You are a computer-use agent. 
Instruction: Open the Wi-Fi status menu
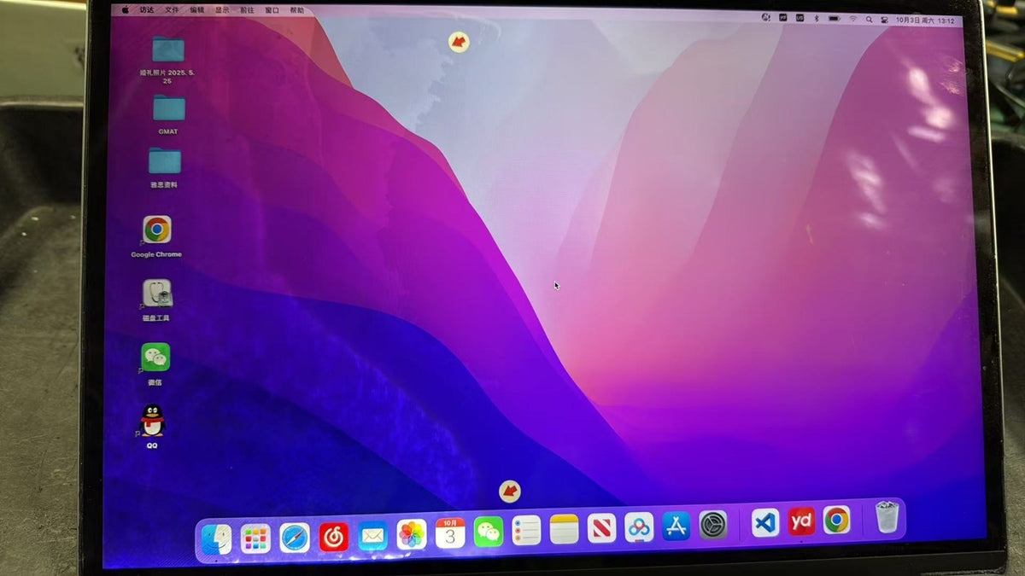pos(852,19)
